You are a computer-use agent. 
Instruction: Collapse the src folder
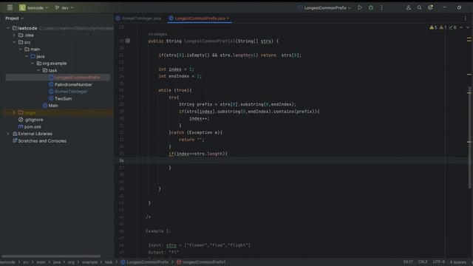pyautogui.click(x=14, y=42)
